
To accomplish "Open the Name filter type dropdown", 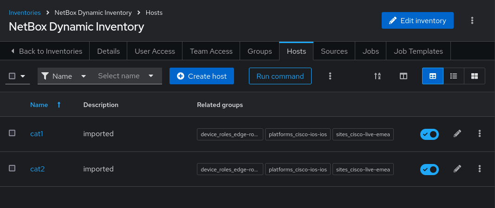I will [65, 76].
